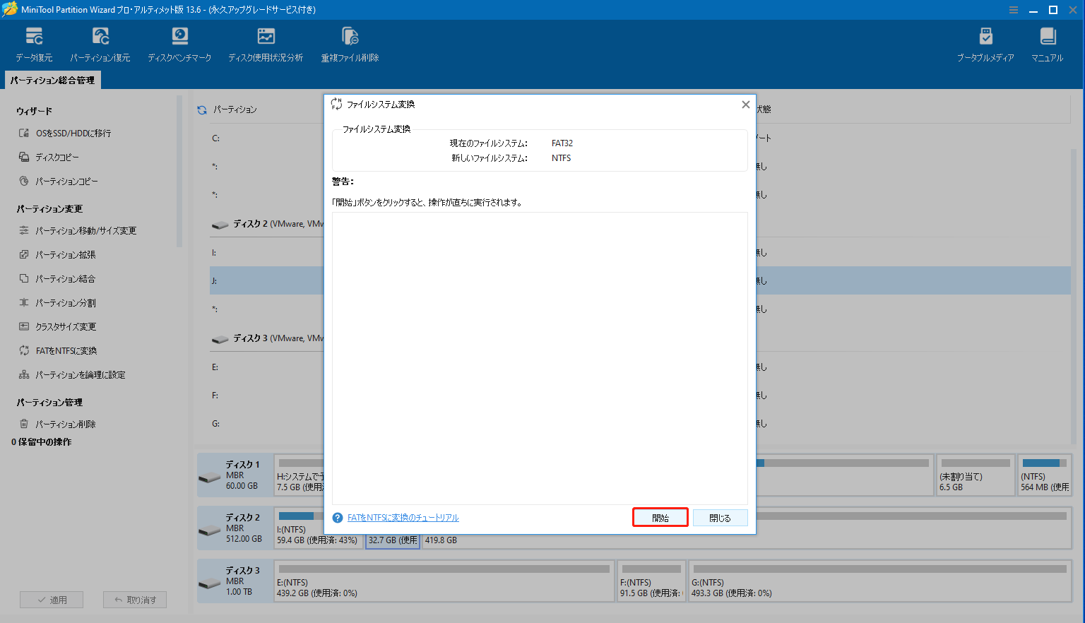Select パーティション削除
This screenshot has width=1085, height=623.
(65, 424)
